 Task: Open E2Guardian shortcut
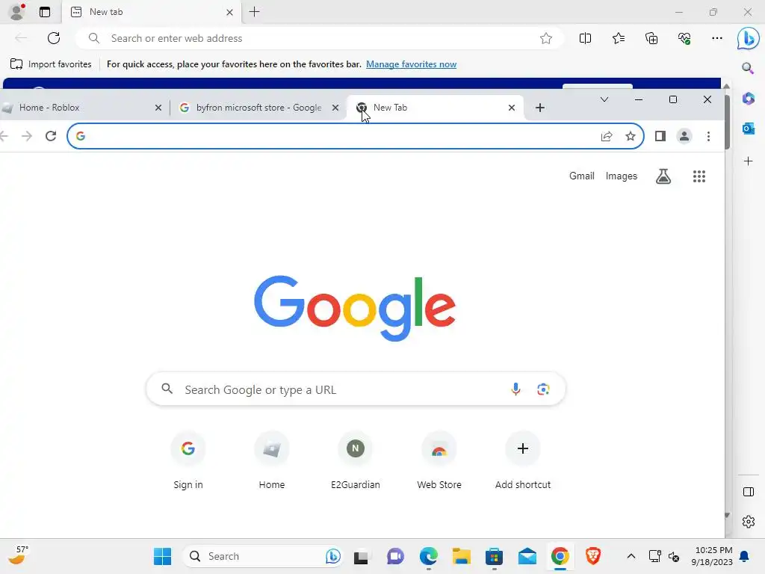355,460
